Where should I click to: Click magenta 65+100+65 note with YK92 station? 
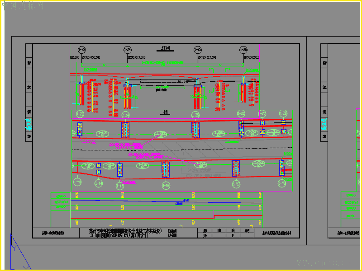click(x=145, y=156)
